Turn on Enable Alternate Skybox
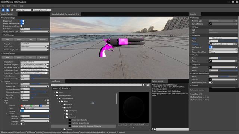Image resolution: width=239 pixels, height=134 pixels. (22, 26)
